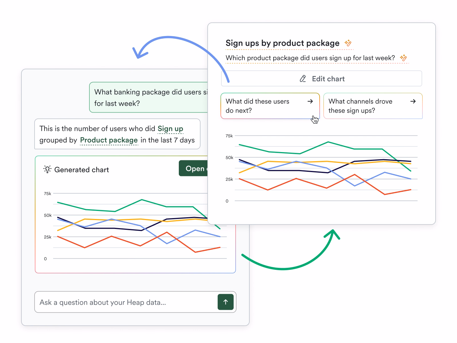
Task: Open the generated chart with the Open button
Action: (x=193, y=168)
